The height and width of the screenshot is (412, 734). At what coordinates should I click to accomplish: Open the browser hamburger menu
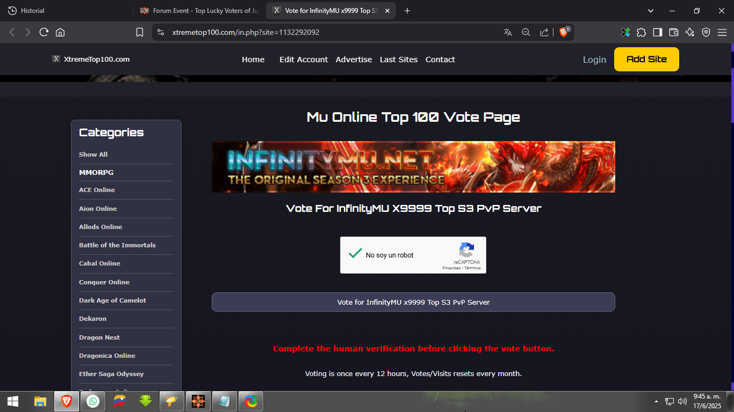coord(722,32)
